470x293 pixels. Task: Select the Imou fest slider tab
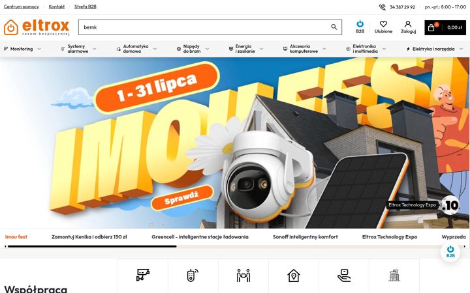tap(16, 237)
